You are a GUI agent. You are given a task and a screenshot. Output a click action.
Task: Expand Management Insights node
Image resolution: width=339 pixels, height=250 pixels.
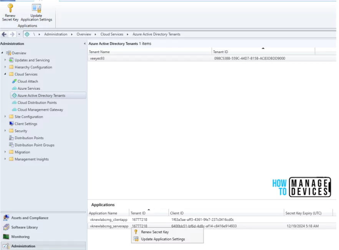click(5, 159)
